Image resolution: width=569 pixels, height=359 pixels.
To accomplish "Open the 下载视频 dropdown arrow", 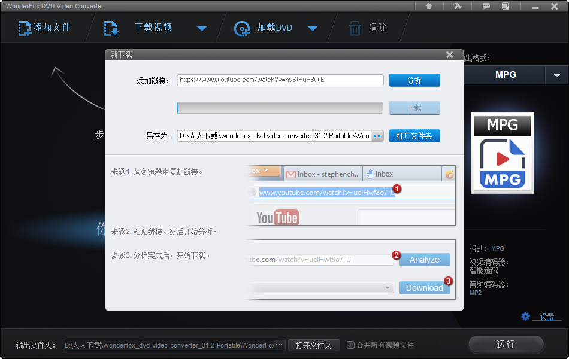I will click(202, 28).
